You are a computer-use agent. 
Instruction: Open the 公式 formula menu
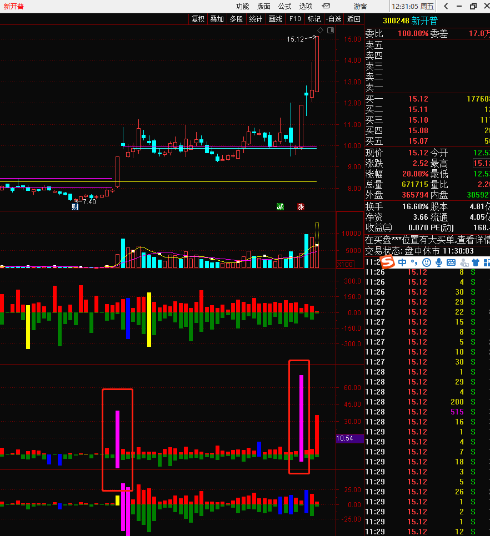(284, 6)
